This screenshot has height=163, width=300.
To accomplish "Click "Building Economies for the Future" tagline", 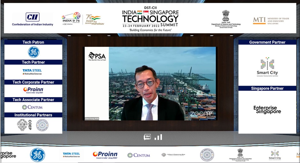I will click(x=150, y=30).
